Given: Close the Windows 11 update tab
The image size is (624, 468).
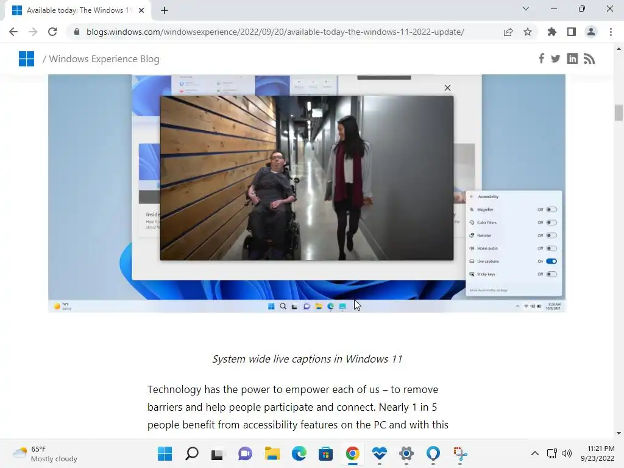Looking at the screenshot, I should (141, 10).
